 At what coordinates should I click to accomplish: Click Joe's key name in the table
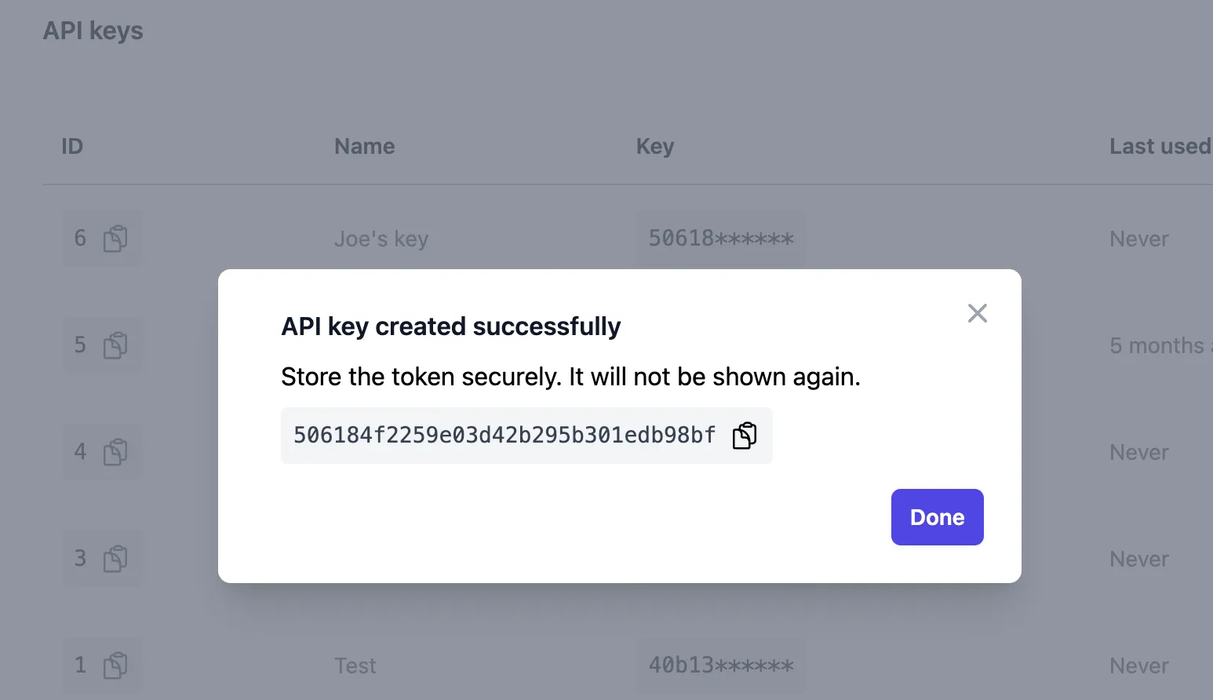[381, 239]
